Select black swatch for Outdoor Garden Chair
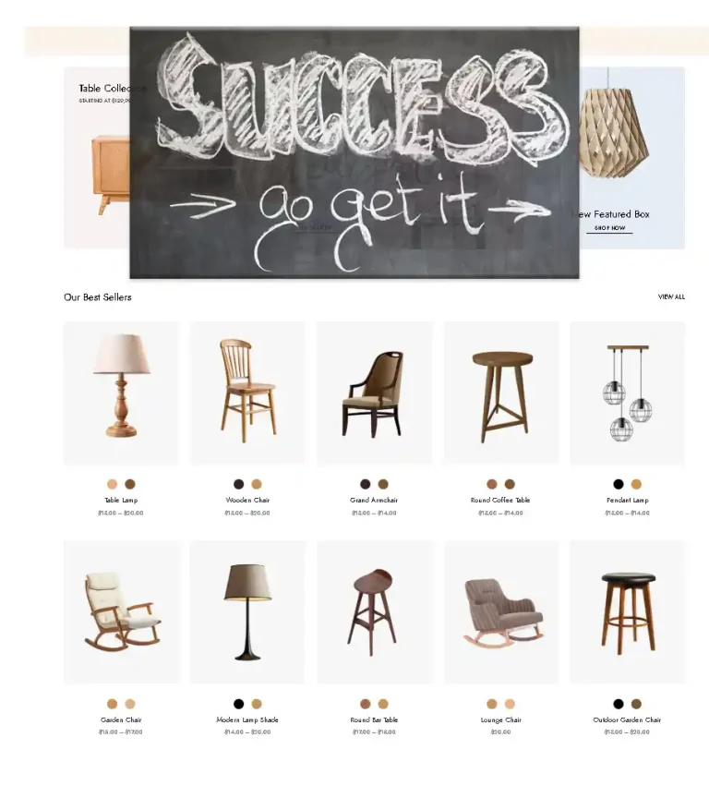Viewport: 709px width, 810px height. coord(619,704)
